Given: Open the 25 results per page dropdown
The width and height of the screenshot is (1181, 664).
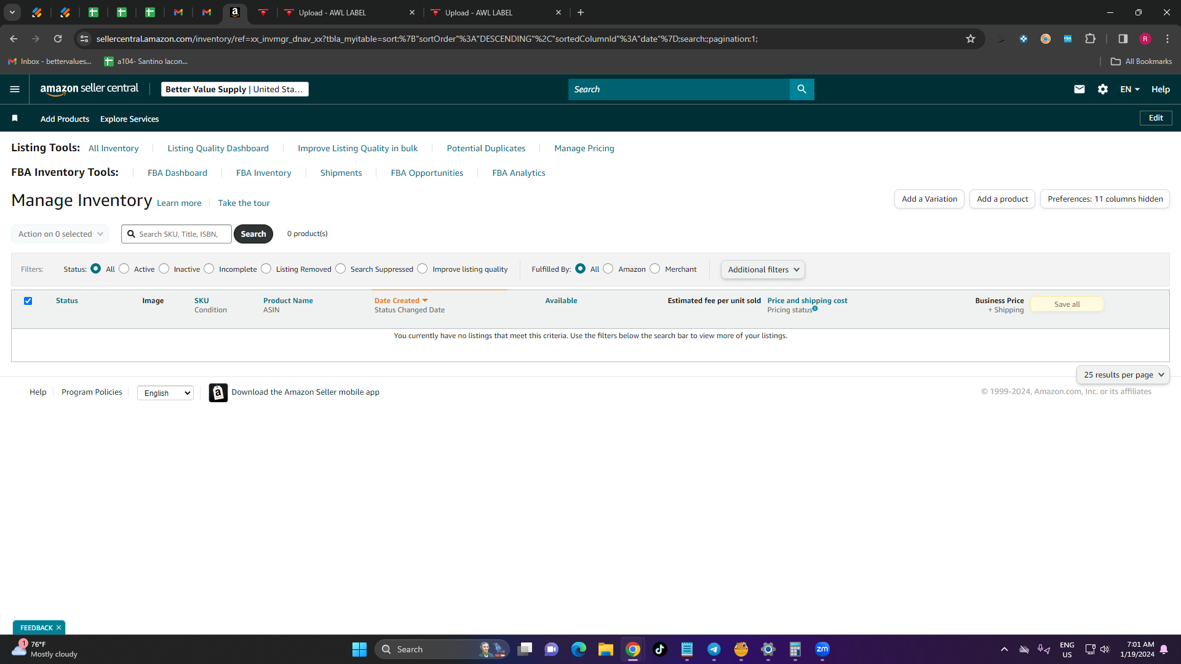Looking at the screenshot, I should pos(1123,374).
